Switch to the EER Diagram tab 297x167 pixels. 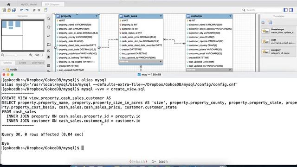pos(52,4)
